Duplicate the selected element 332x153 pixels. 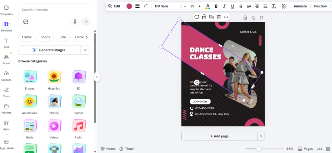coord(211,17)
